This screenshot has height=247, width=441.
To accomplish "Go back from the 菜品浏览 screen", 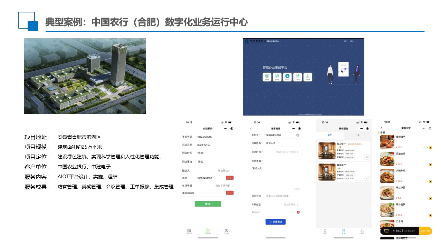I will (381, 128).
